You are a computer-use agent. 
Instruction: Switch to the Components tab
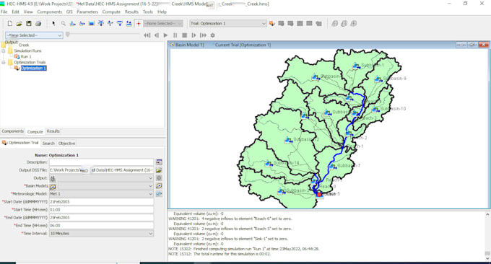[x=12, y=131]
